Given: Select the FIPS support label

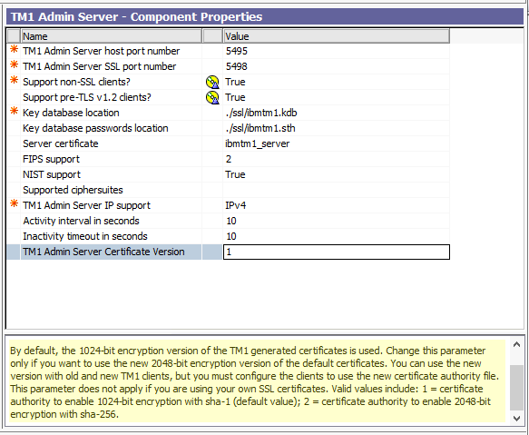Looking at the screenshot, I should click(51, 159).
